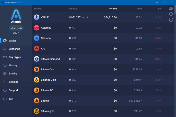
Task: Select the Bitcoin Diamond asset name
Action: tap(50, 59)
